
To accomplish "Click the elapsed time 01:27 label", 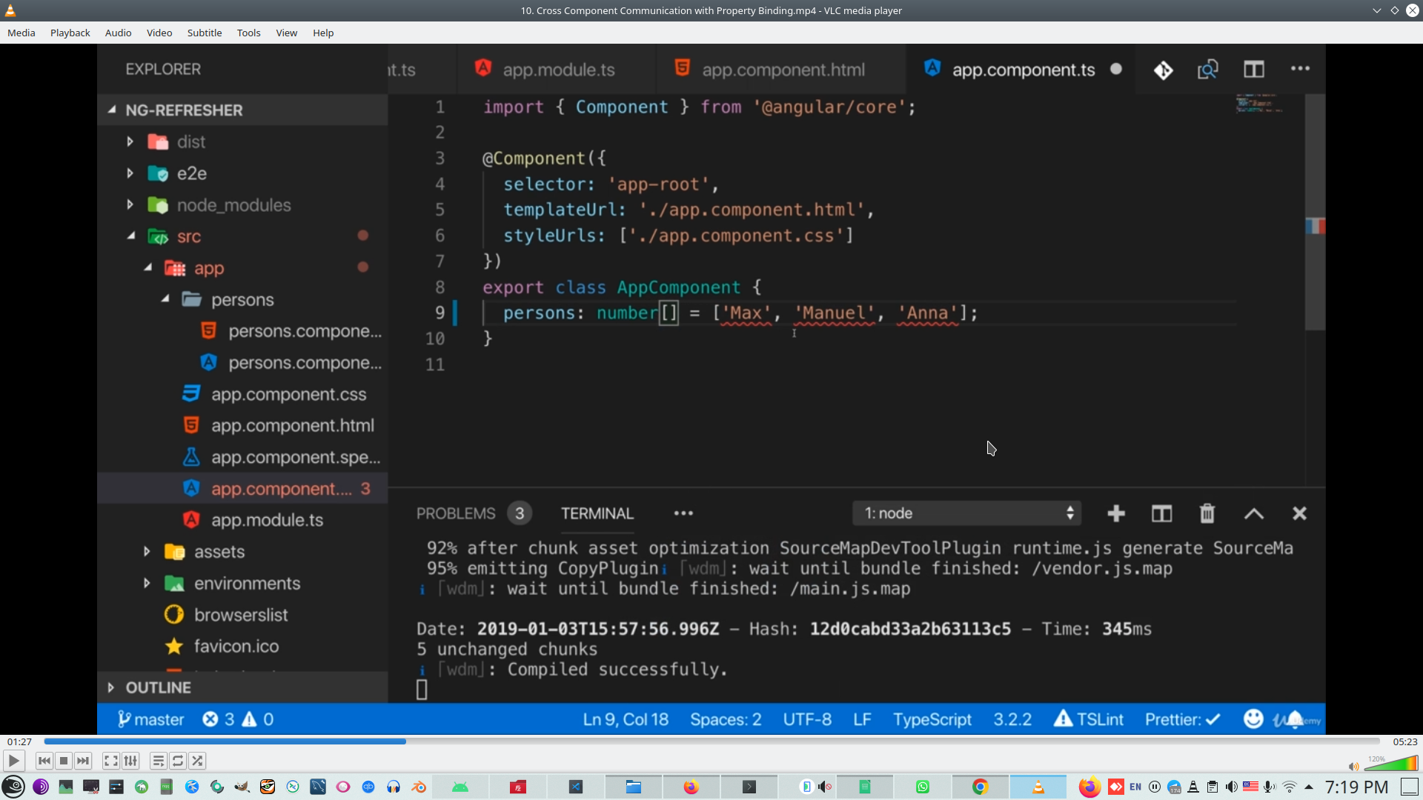I will 20,741.
